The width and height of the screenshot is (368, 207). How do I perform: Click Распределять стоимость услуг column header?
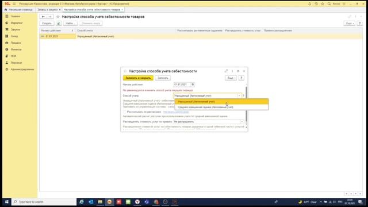click(x=243, y=30)
